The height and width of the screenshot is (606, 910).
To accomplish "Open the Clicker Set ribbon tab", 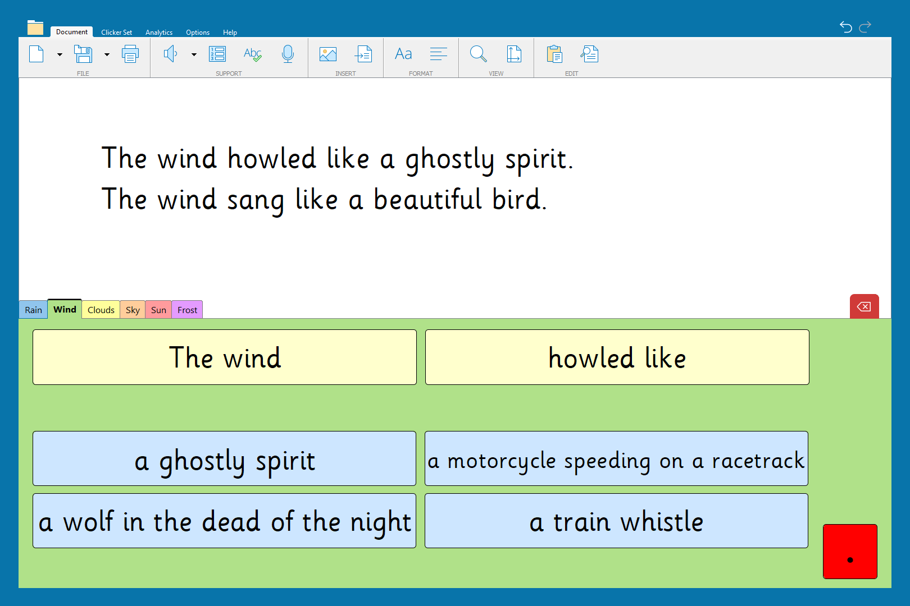I will click(x=116, y=33).
